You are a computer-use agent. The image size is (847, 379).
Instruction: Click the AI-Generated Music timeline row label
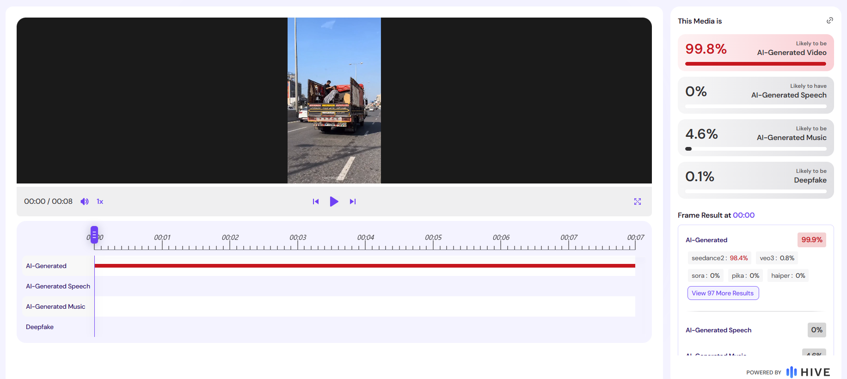55,306
